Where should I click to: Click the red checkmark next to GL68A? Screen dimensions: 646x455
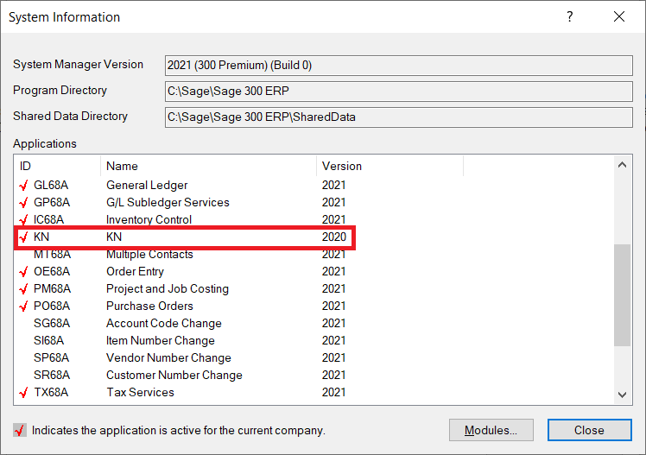pyautogui.click(x=23, y=186)
